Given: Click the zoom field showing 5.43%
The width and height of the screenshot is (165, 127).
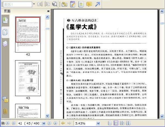Looking at the screenshot, I should pos(85,123).
